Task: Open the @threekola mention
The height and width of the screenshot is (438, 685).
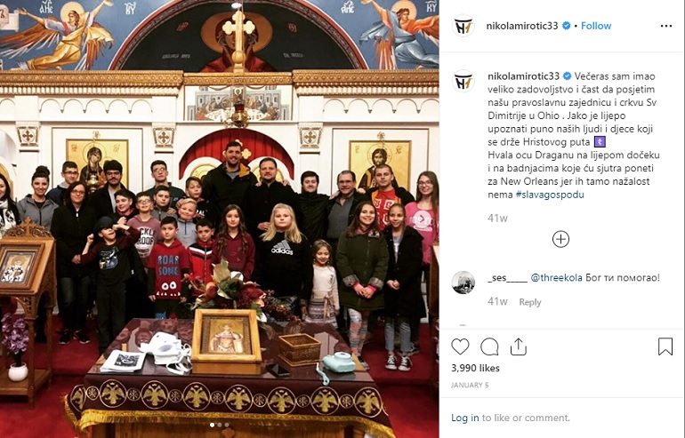Action: (x=556, y=277)
